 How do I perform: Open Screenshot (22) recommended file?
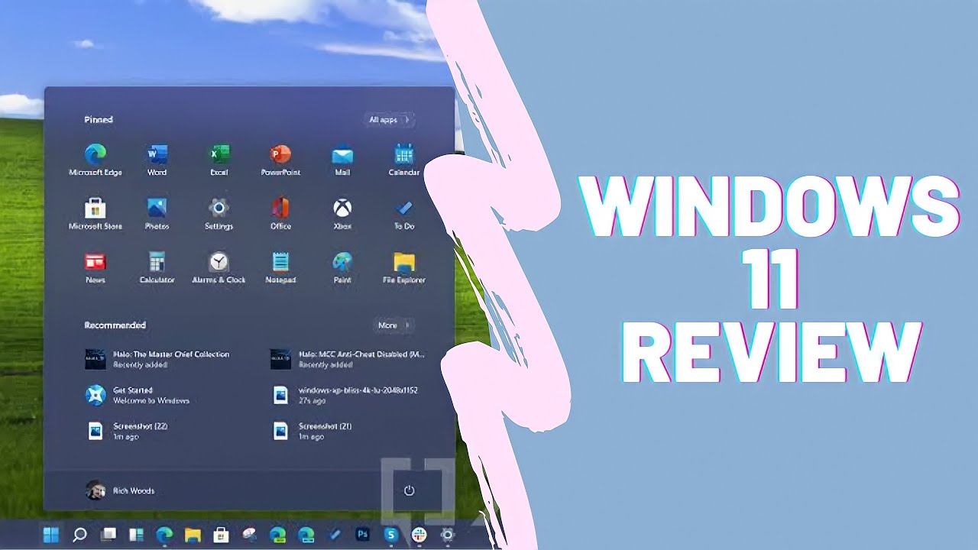coord(127,431)
